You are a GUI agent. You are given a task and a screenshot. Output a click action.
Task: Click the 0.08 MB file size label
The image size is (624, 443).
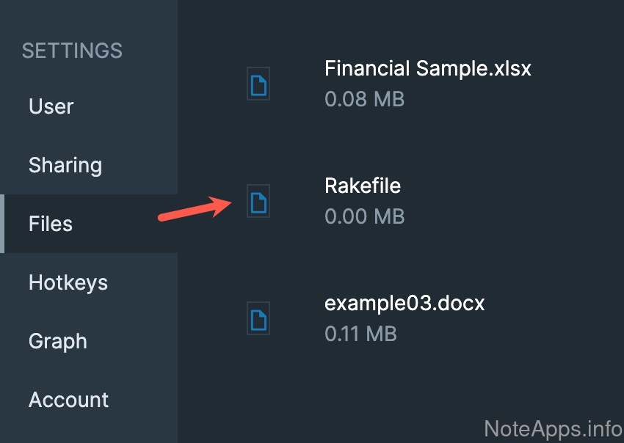[364, 99]
